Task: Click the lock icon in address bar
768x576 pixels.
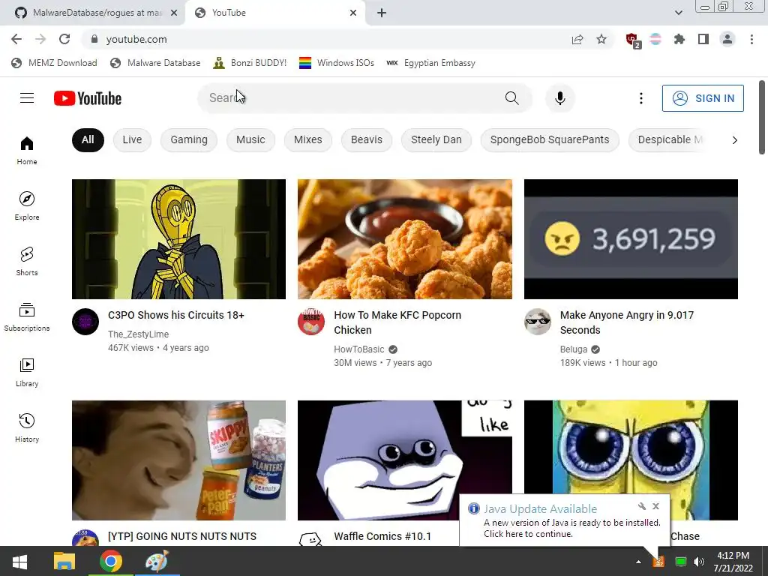Action: point(94,39)
